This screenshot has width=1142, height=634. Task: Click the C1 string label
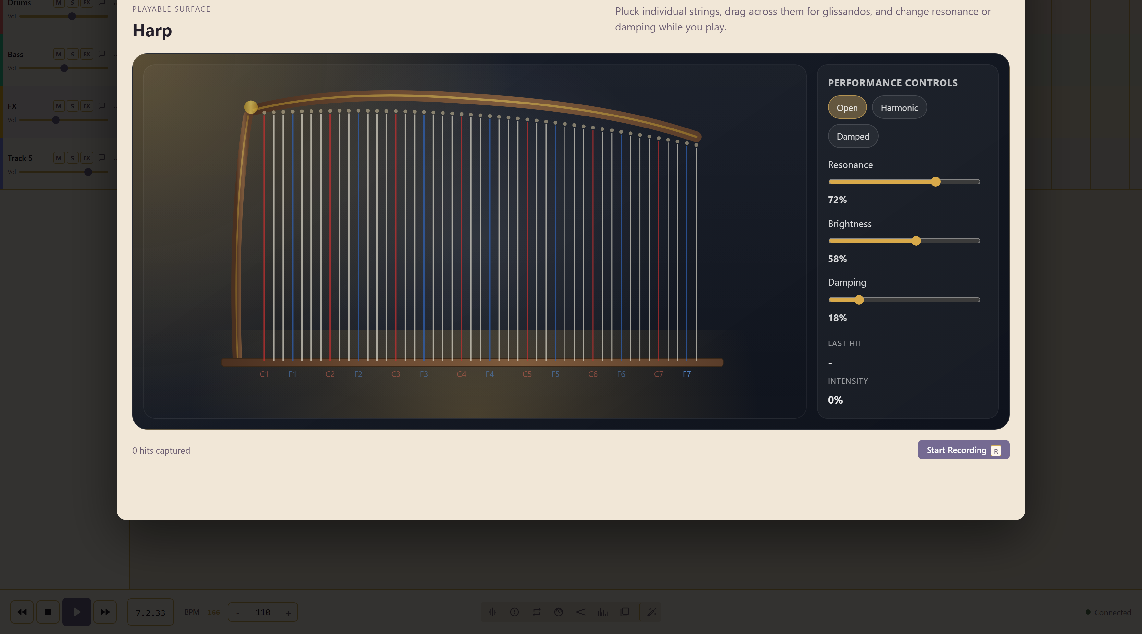264,374
